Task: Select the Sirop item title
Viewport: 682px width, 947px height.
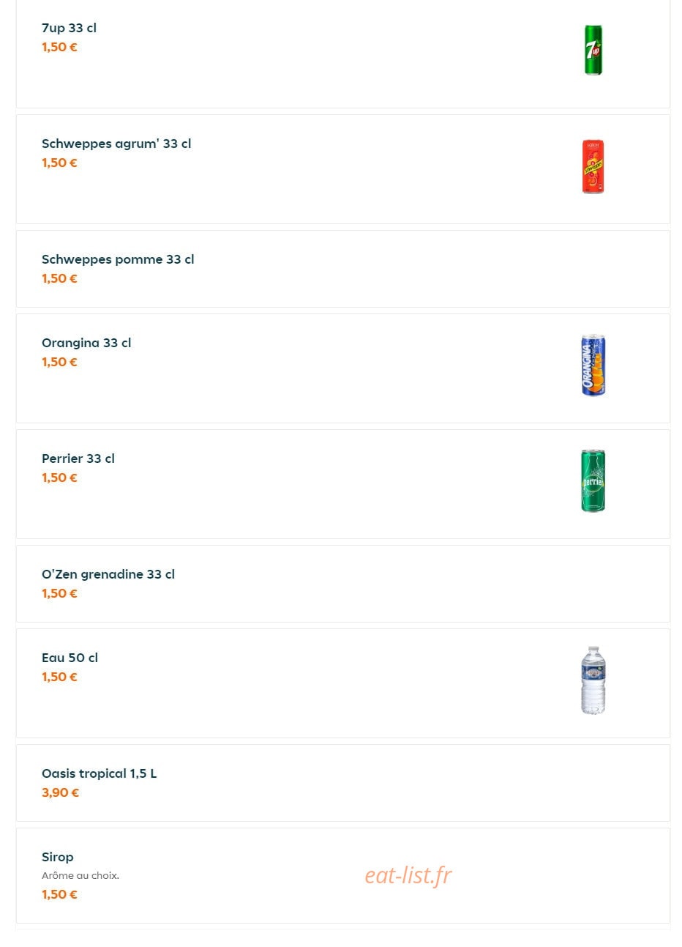Action: tap(58, 857)
